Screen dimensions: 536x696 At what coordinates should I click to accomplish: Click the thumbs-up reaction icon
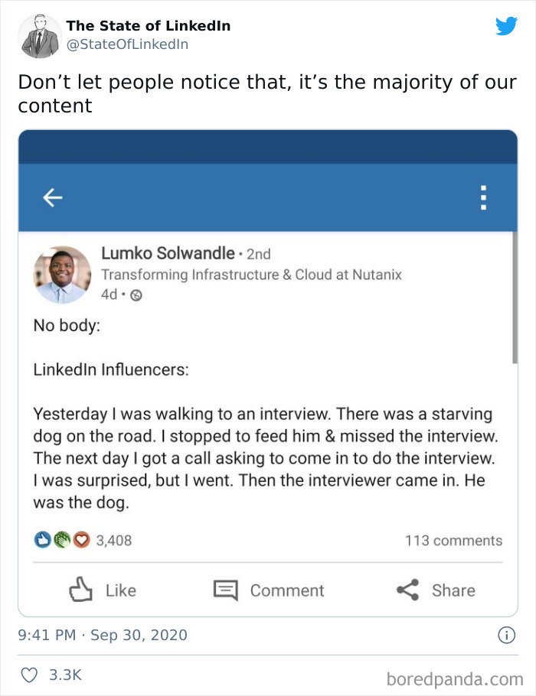click(x=41, y=540)
